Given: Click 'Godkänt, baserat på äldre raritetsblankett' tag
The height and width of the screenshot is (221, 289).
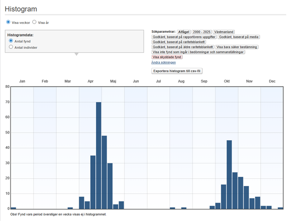Looking at the screenshot, I should [182, 47].
